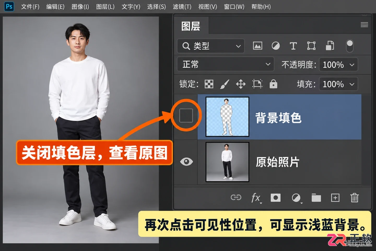Open the 文件(F) menu
The image size is (376, 251).
[30, 7]
